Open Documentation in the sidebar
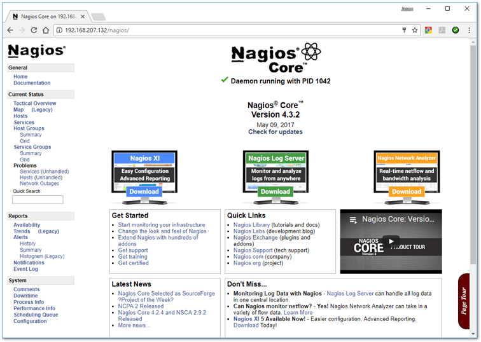481x342 pixels. 32,83
